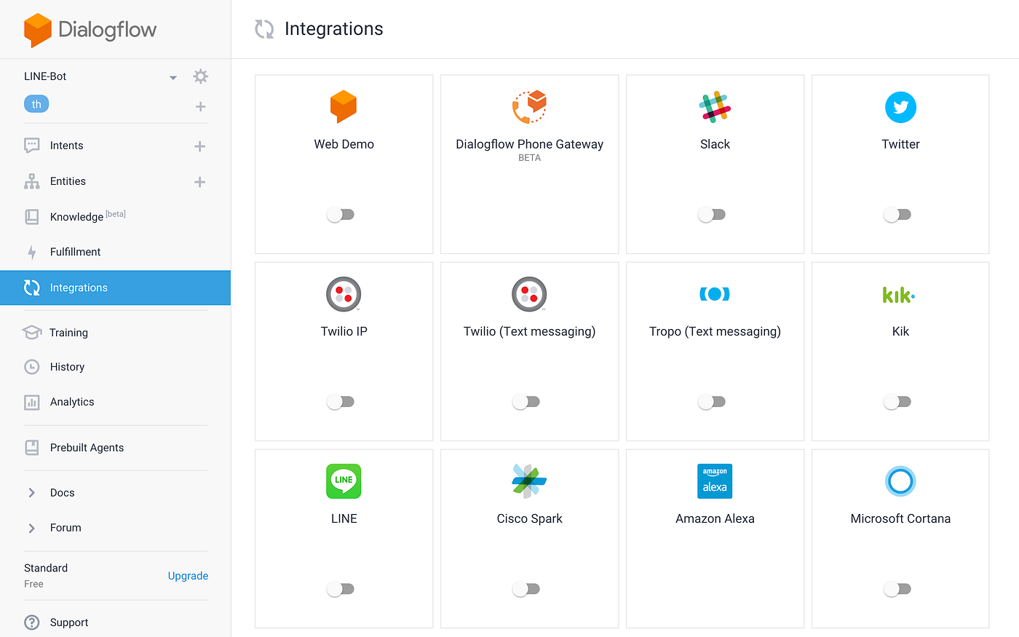Viewport: 1019px width, 637px height.
Task: Enable the Web Demo integration
Action: coord(340,214)
